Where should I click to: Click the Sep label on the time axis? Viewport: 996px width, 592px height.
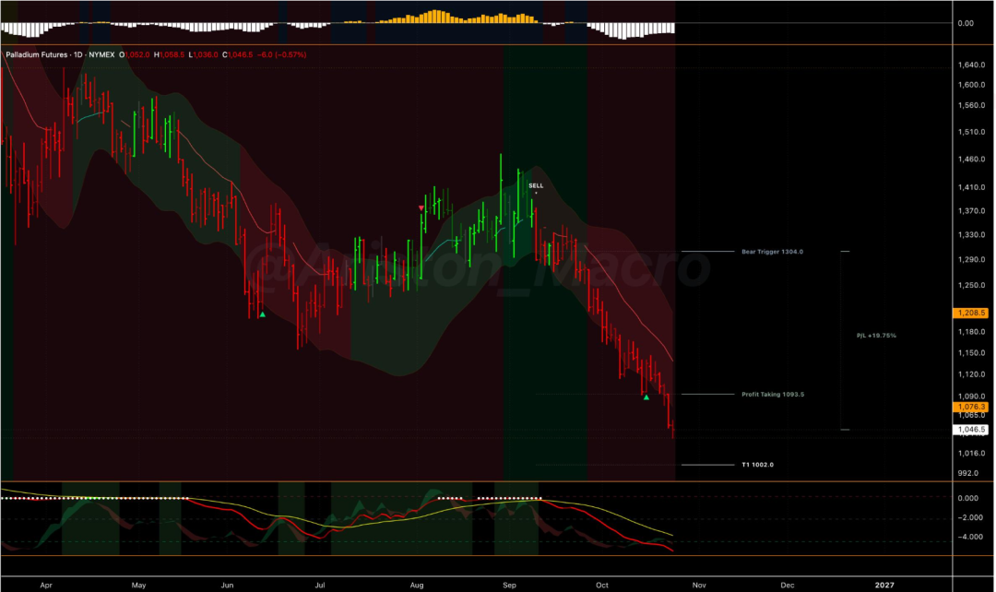click(509, 585)
